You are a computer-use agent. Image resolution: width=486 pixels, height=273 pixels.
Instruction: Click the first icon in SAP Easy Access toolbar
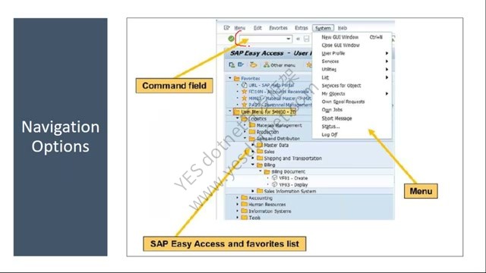(x=232, y=64)
